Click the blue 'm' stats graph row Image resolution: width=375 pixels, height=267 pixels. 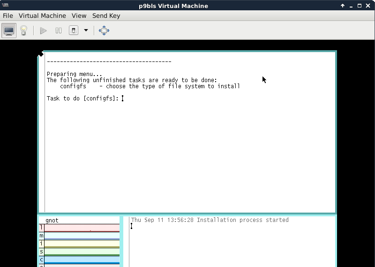tap(82, 236)
